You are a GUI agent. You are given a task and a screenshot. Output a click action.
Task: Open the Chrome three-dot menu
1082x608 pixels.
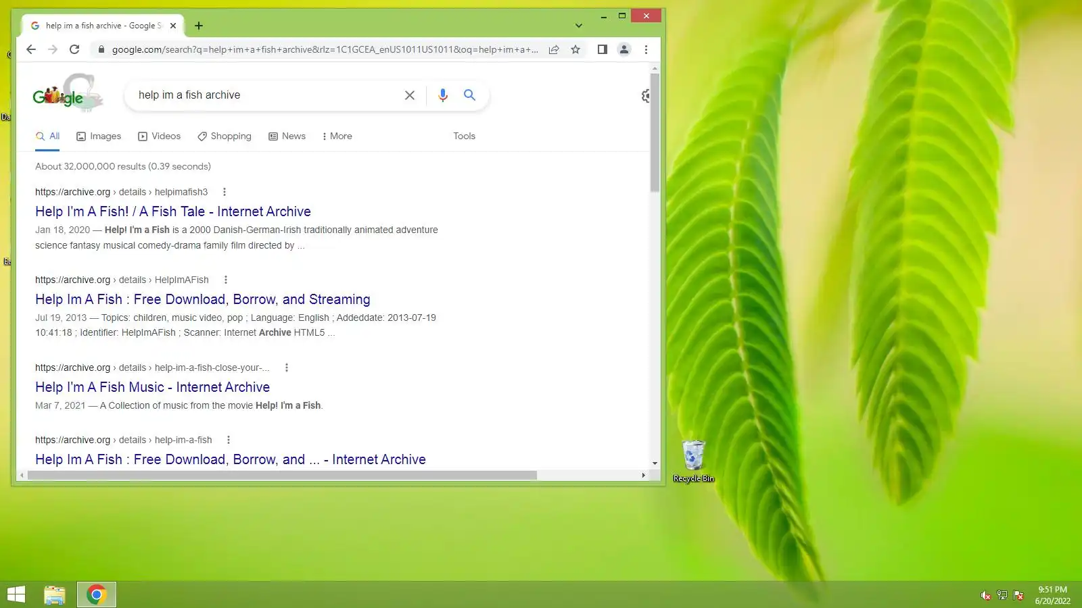pos(646,49)
